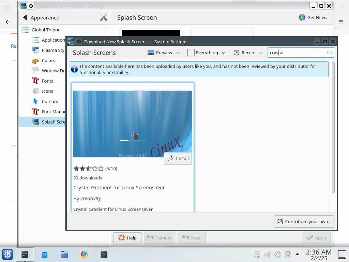Image resolution: width=349 pixels, height=262 pixels.
Task: Select Font Management in the sidebar
Action: click(x=48, y=112)
